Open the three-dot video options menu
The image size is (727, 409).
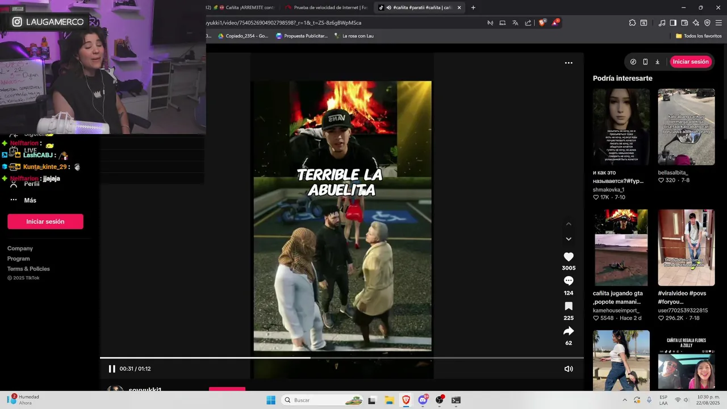[x=569, y=63]
